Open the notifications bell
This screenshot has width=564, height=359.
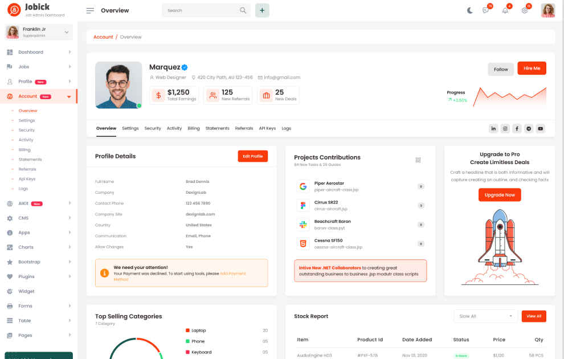pos(505,10)
